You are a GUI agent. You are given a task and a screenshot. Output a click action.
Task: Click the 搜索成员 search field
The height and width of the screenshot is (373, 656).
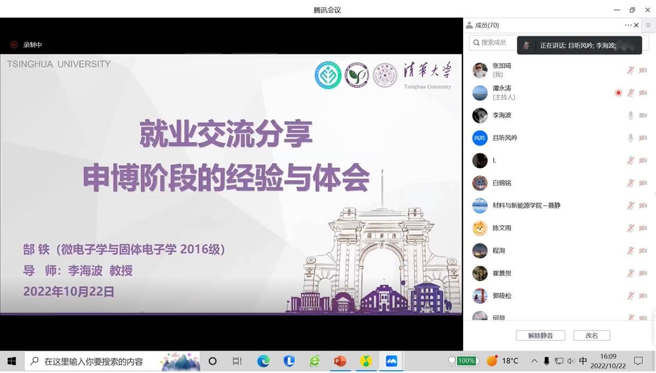click(493, 43)
